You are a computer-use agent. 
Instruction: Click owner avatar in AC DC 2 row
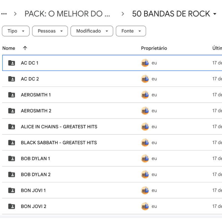[x=145, y=79]
